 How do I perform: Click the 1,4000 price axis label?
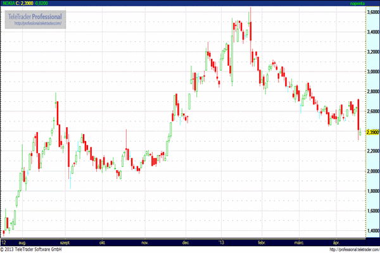[x=371, y=231]
